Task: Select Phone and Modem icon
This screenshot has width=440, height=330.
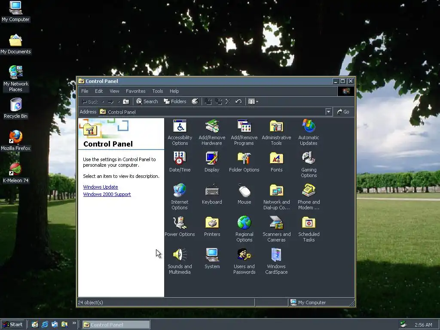Action: click(309, 197)
